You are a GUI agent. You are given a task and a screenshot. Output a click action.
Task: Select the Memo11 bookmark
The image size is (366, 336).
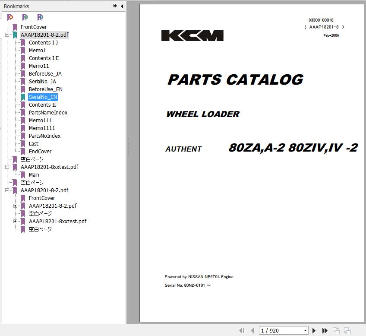pos(39,66)
